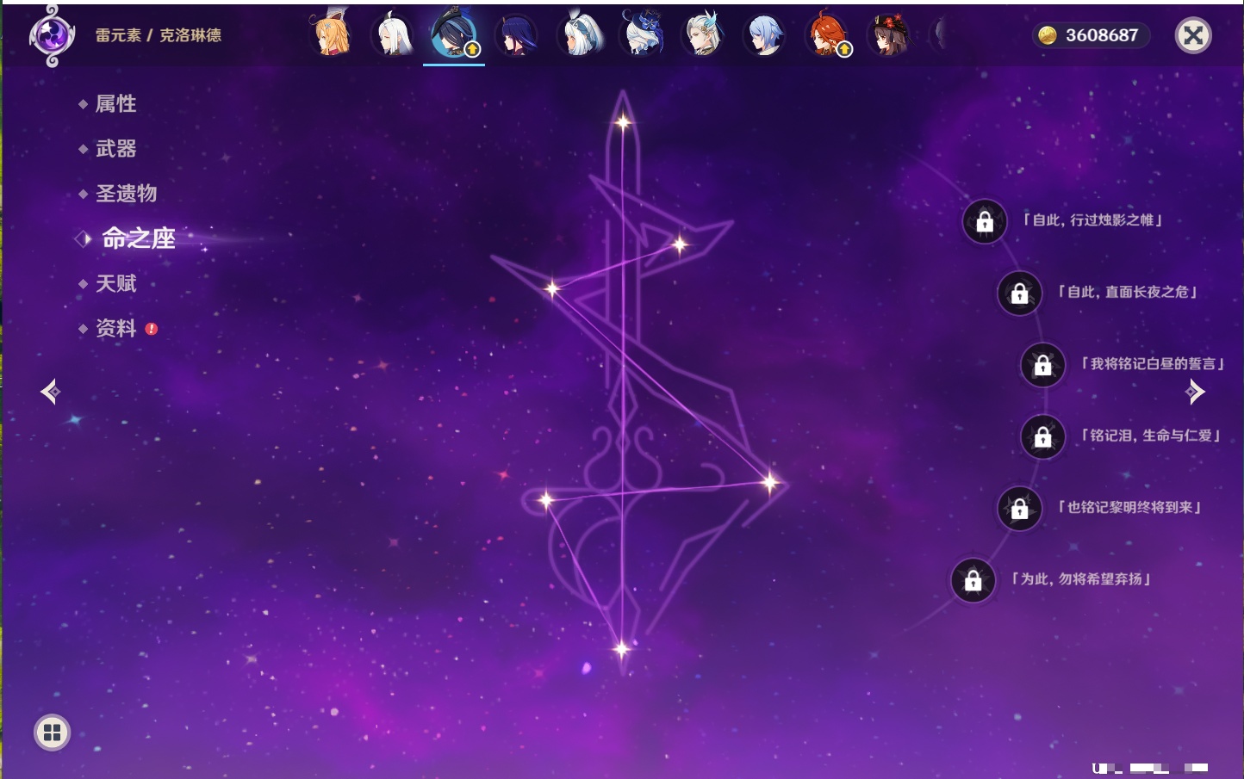Click the 雷元素 / 克洛琳德 title text

click(159, 35)
